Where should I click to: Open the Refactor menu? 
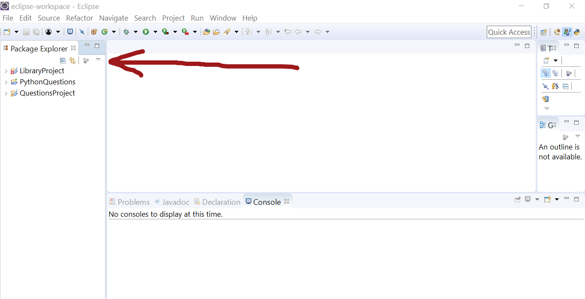coord(79,18)
